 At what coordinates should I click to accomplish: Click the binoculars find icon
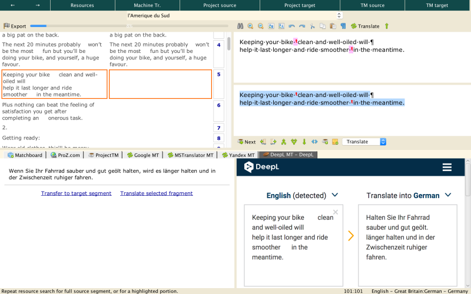coord(240,26)
